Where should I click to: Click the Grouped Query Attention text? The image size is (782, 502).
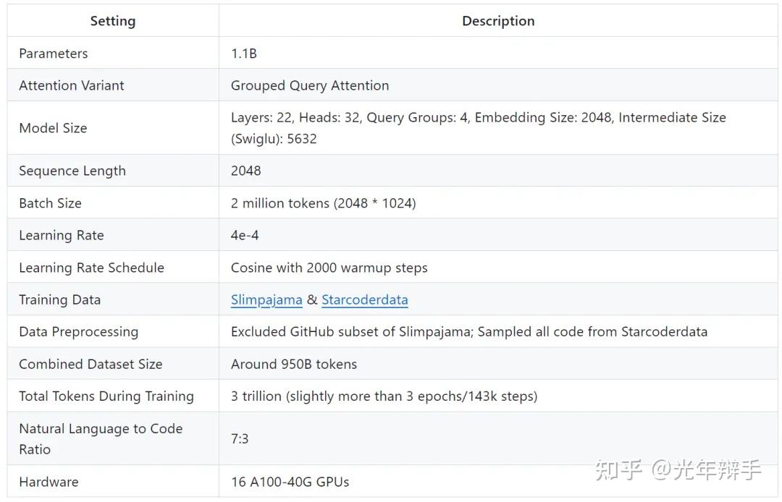(309, 85)
